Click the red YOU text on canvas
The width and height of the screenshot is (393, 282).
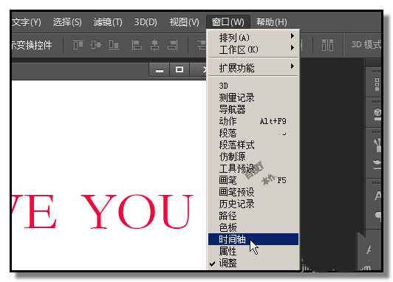pyautogui.click(x=137, y=211)
